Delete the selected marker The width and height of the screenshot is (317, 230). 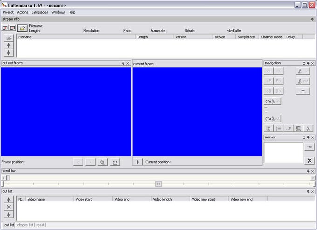click(x=310, y=161)
